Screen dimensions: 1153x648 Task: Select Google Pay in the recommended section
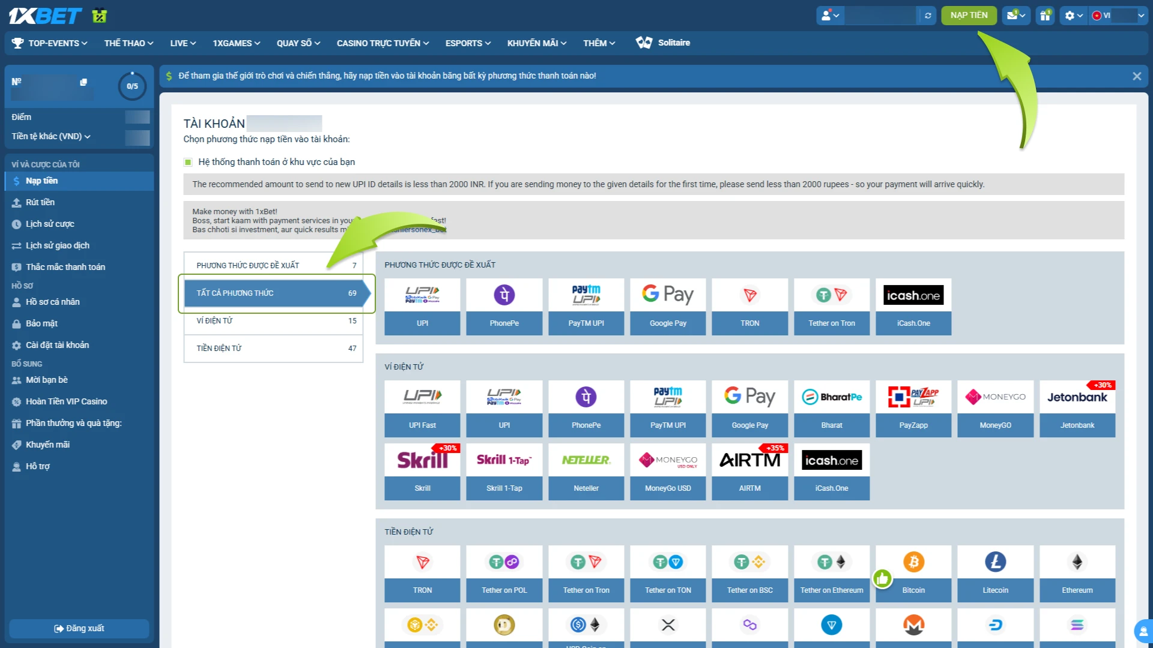click(x=668, y=307)
